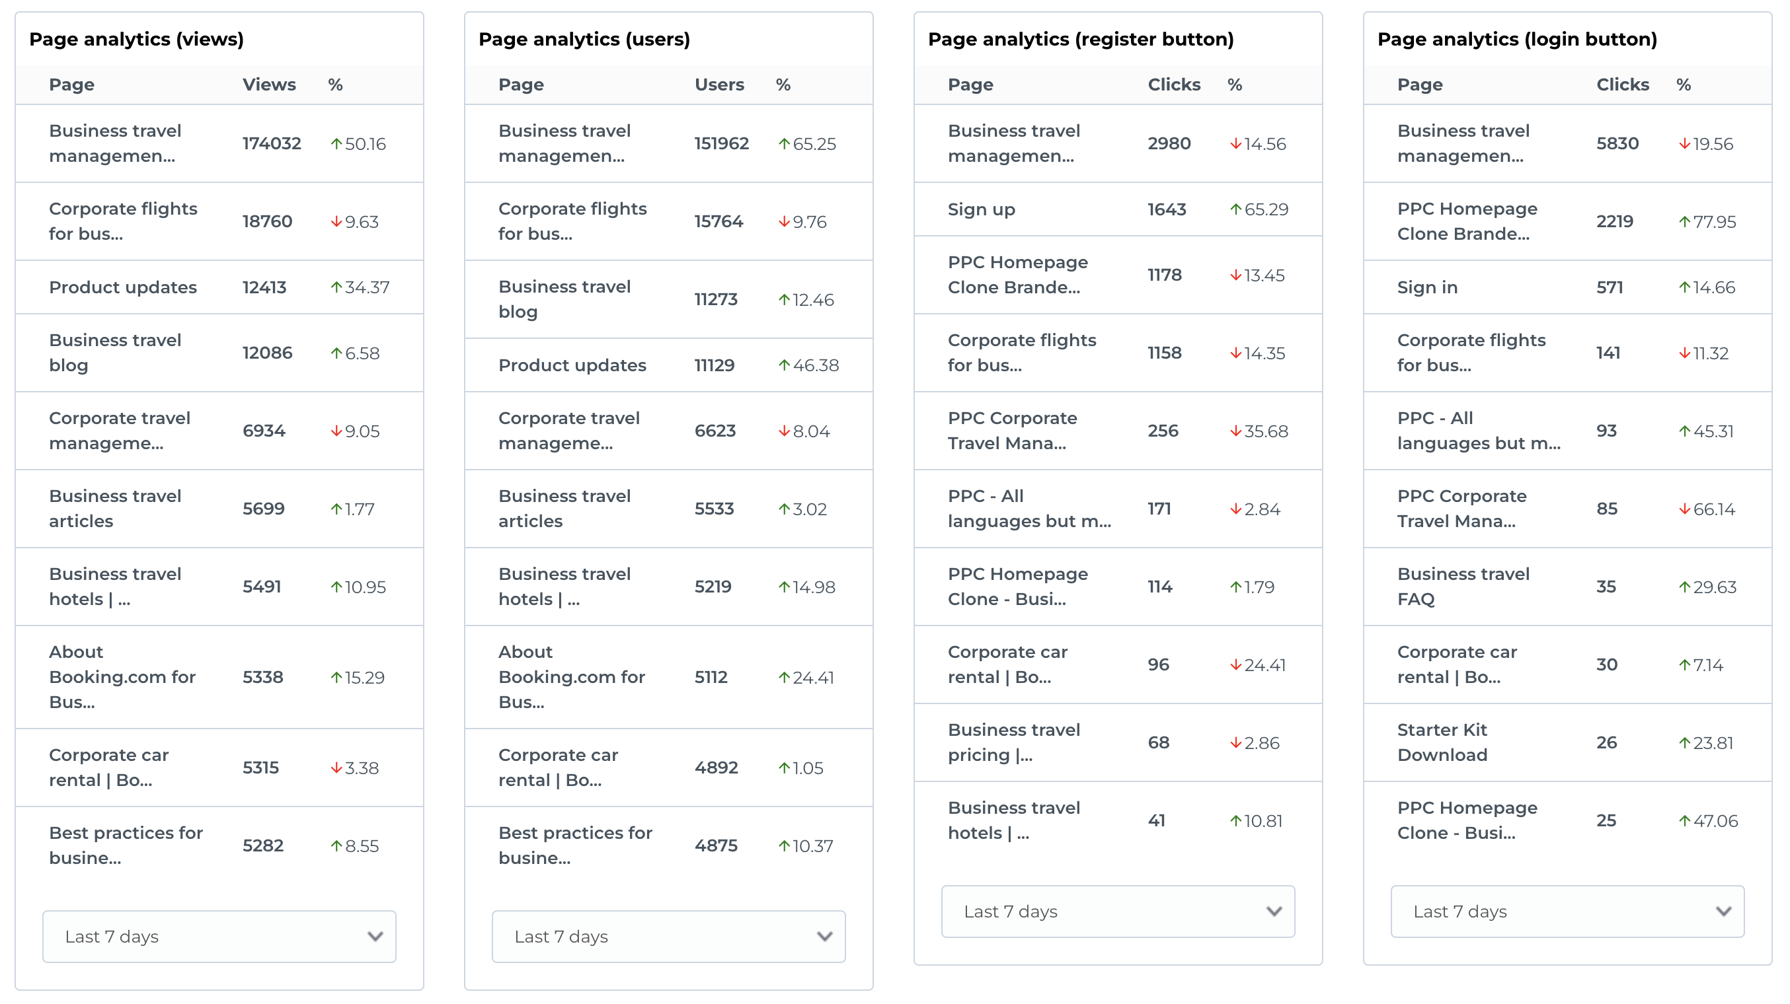Viewport: 1790px width, 1004px height.
Task: Click the up arrow next to 65.25
Action: [784, 144]
